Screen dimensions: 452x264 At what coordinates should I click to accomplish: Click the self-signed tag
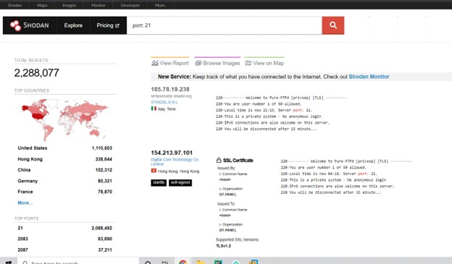pos(180,182)
